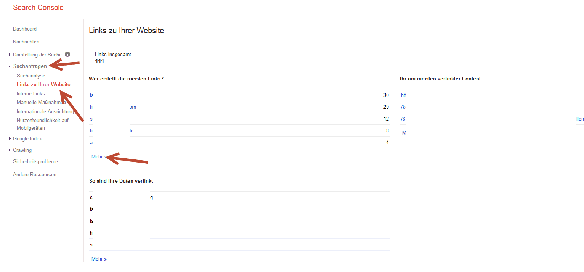
Task: Click the Links insgesamt 111 box
Action: [x=131, y=58]
